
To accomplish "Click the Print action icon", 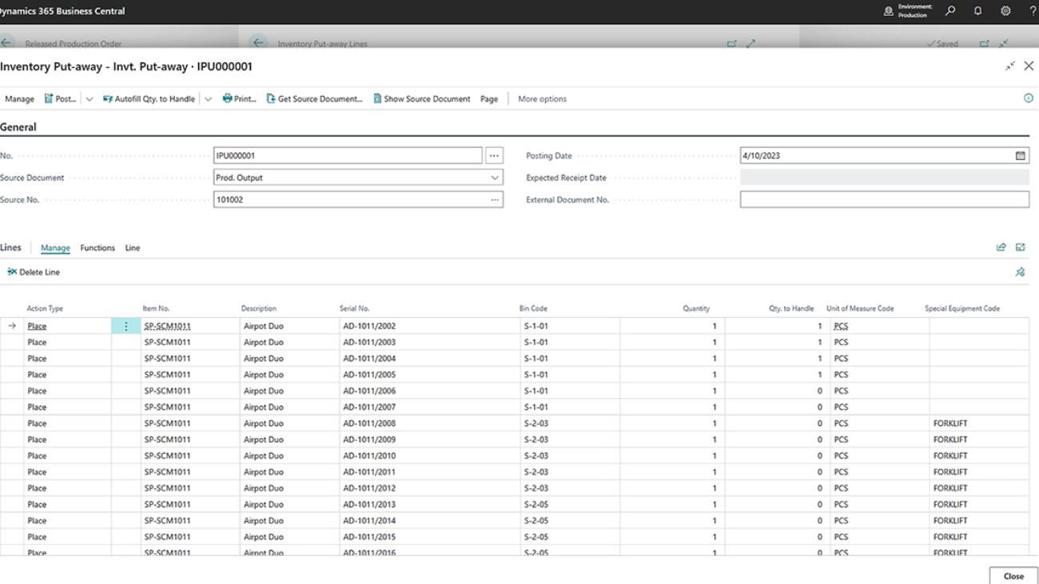I will (x=228, y=99).
